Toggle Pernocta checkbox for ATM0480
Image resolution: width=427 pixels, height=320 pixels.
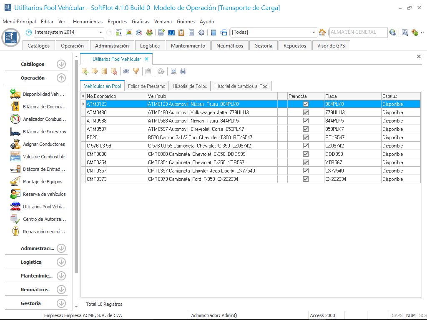point(306,112)
